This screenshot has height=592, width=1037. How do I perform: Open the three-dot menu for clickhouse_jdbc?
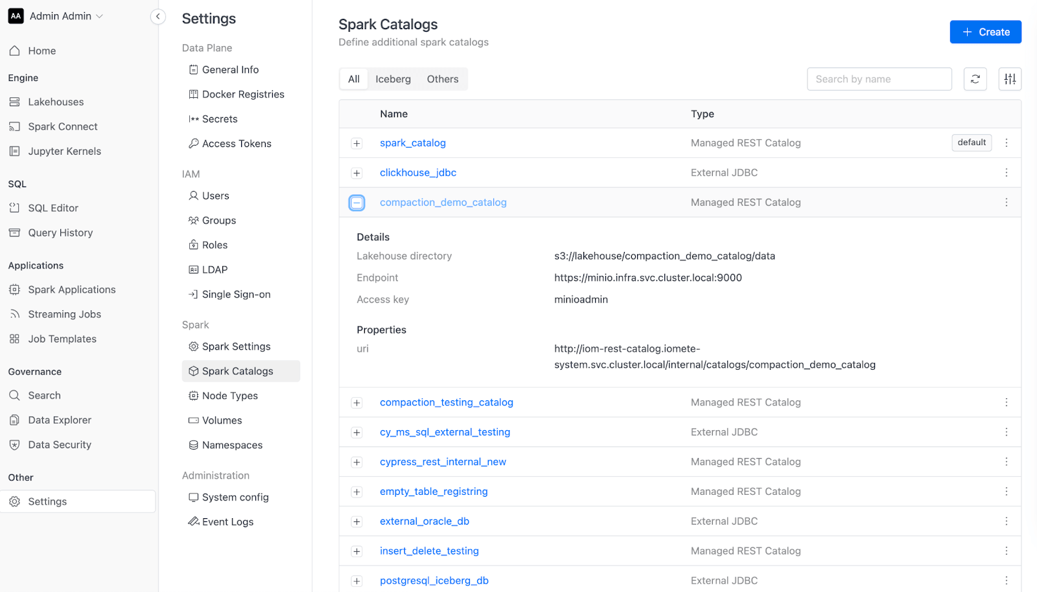[1007, 172]
